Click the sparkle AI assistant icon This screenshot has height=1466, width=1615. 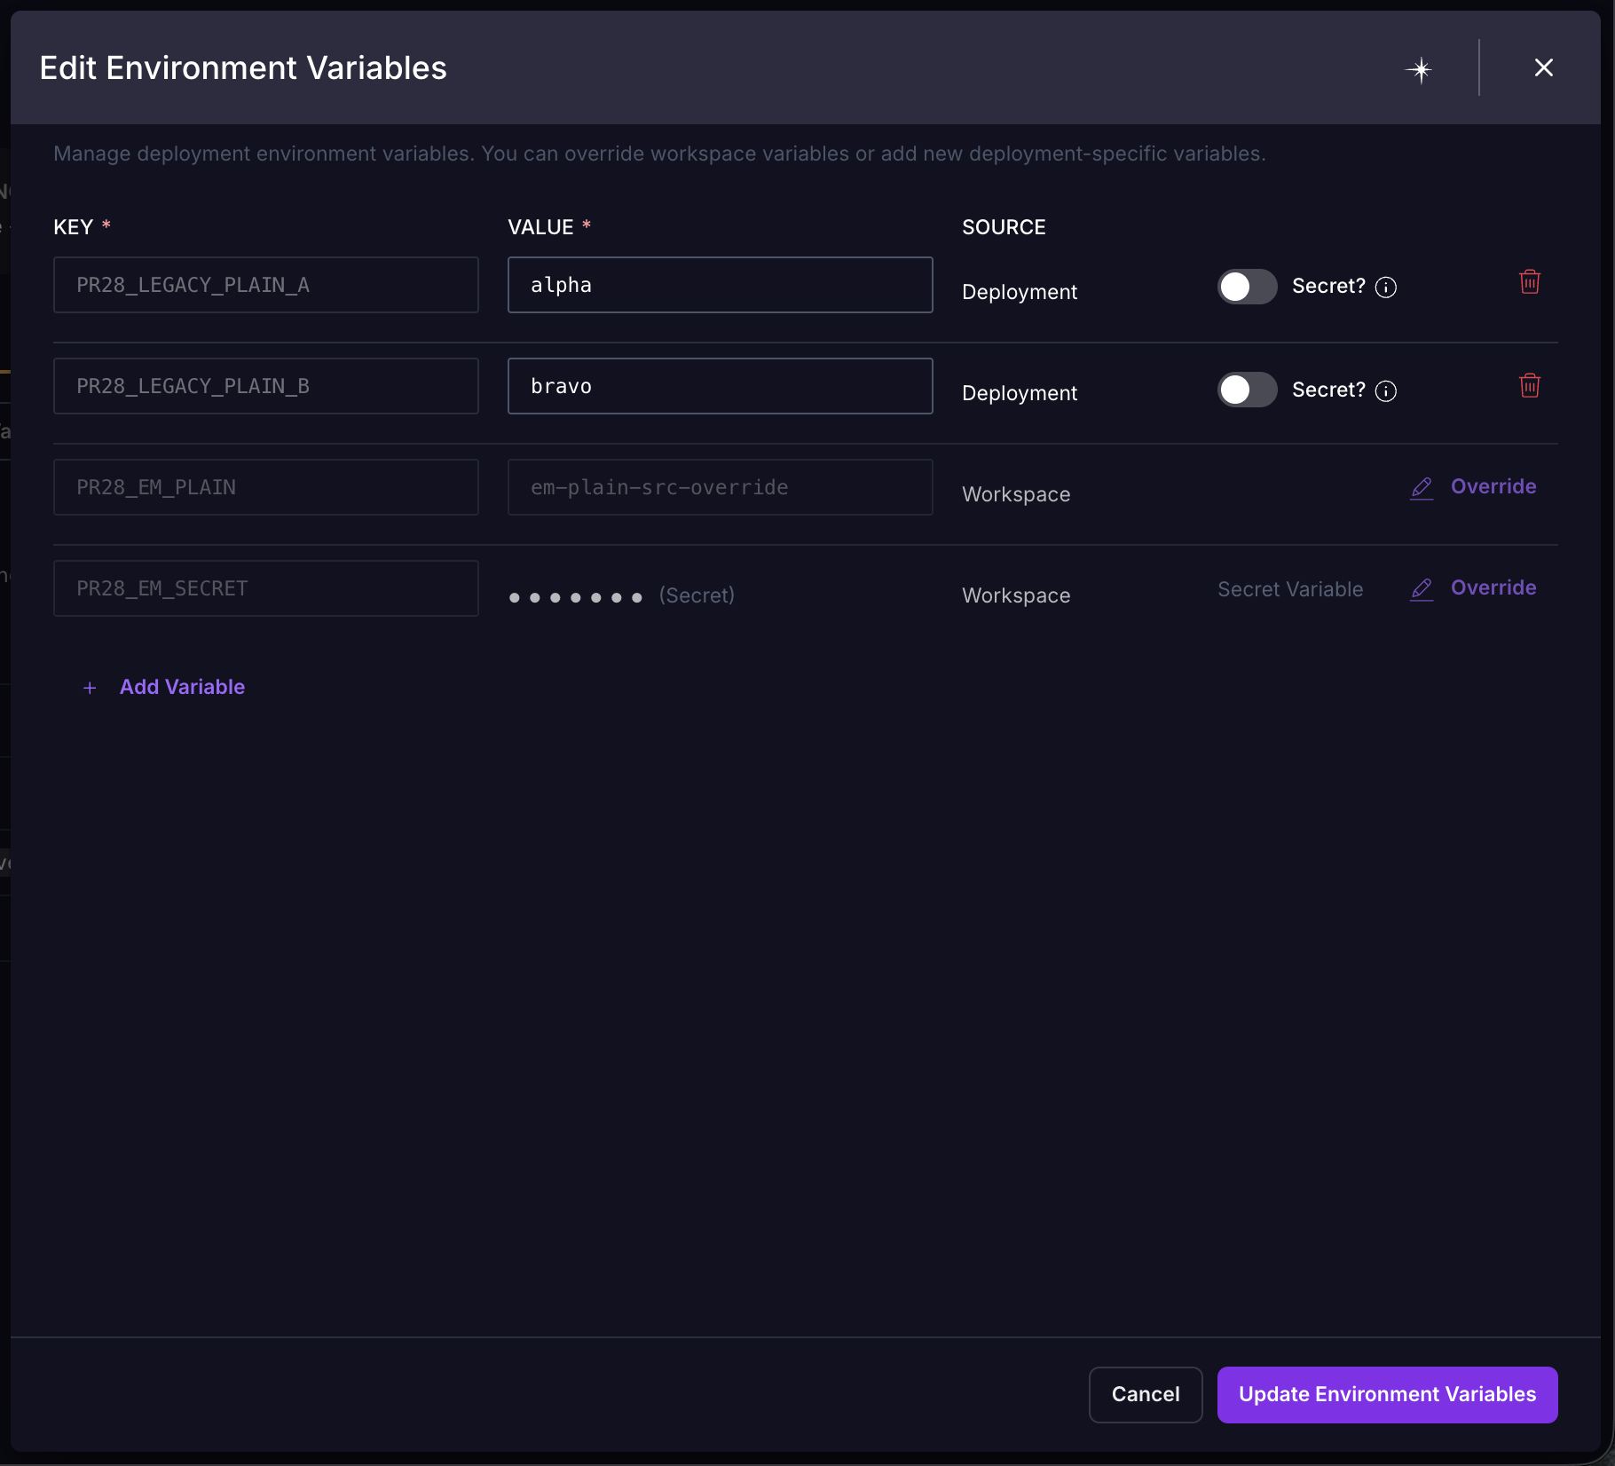click(1420, 69)
